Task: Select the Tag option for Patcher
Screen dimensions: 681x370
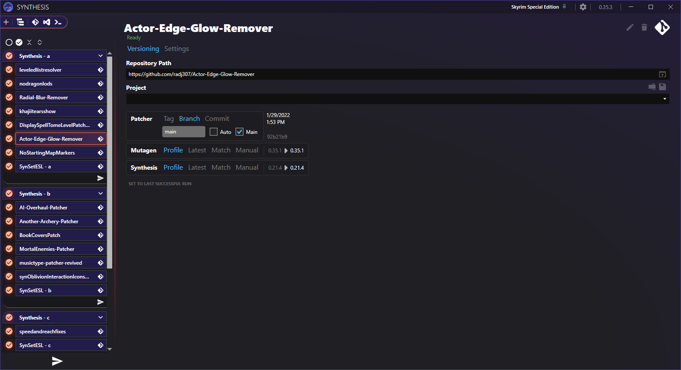Action: coord(169,119)
